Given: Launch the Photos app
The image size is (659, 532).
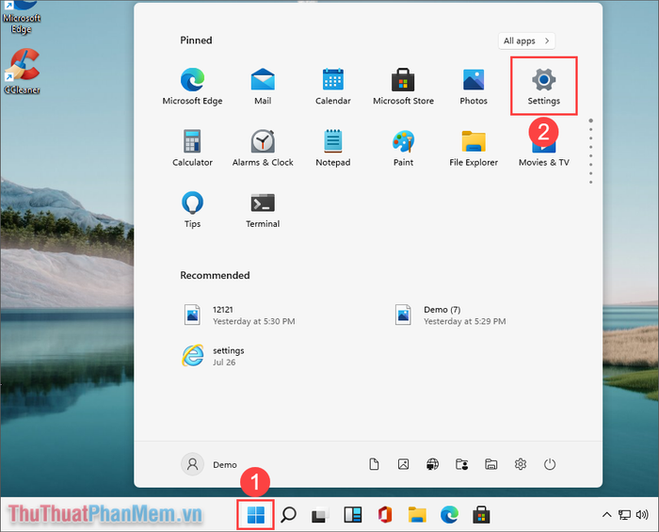Looking at the screenshot, I should [474, 86].
